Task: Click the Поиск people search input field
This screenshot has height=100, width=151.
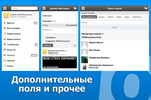Action: [114, 22]
